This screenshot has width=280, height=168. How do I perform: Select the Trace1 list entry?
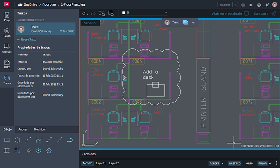tap(46, 29)
